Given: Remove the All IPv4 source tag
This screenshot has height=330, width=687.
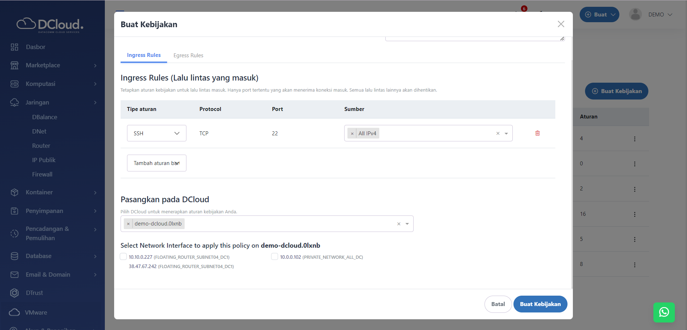Looking at the screenshot, I should point(352,134).
